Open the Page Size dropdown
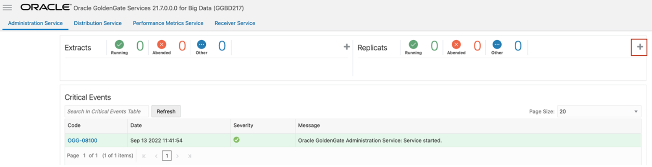The width and height of the screenshot is (652, 167). (599, 111)
